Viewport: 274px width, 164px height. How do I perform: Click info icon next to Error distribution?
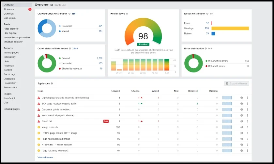click(x=206, y=48)
